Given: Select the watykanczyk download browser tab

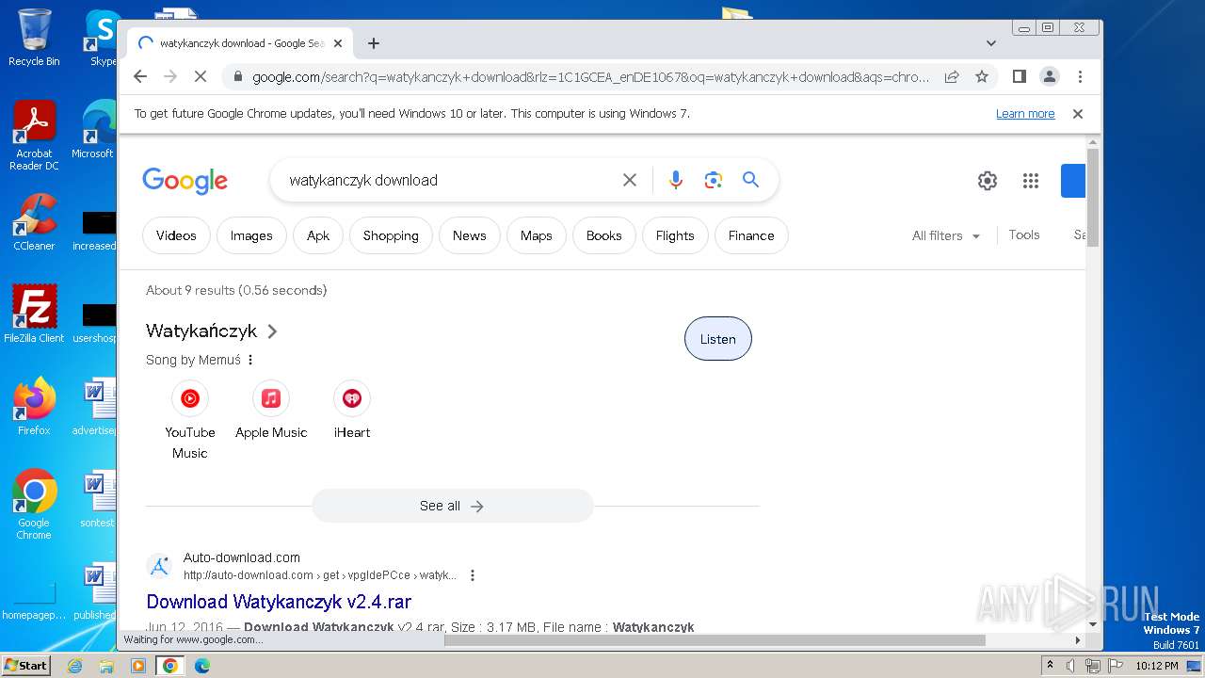Looking at the screenshot, I should [x=241, y=43].
